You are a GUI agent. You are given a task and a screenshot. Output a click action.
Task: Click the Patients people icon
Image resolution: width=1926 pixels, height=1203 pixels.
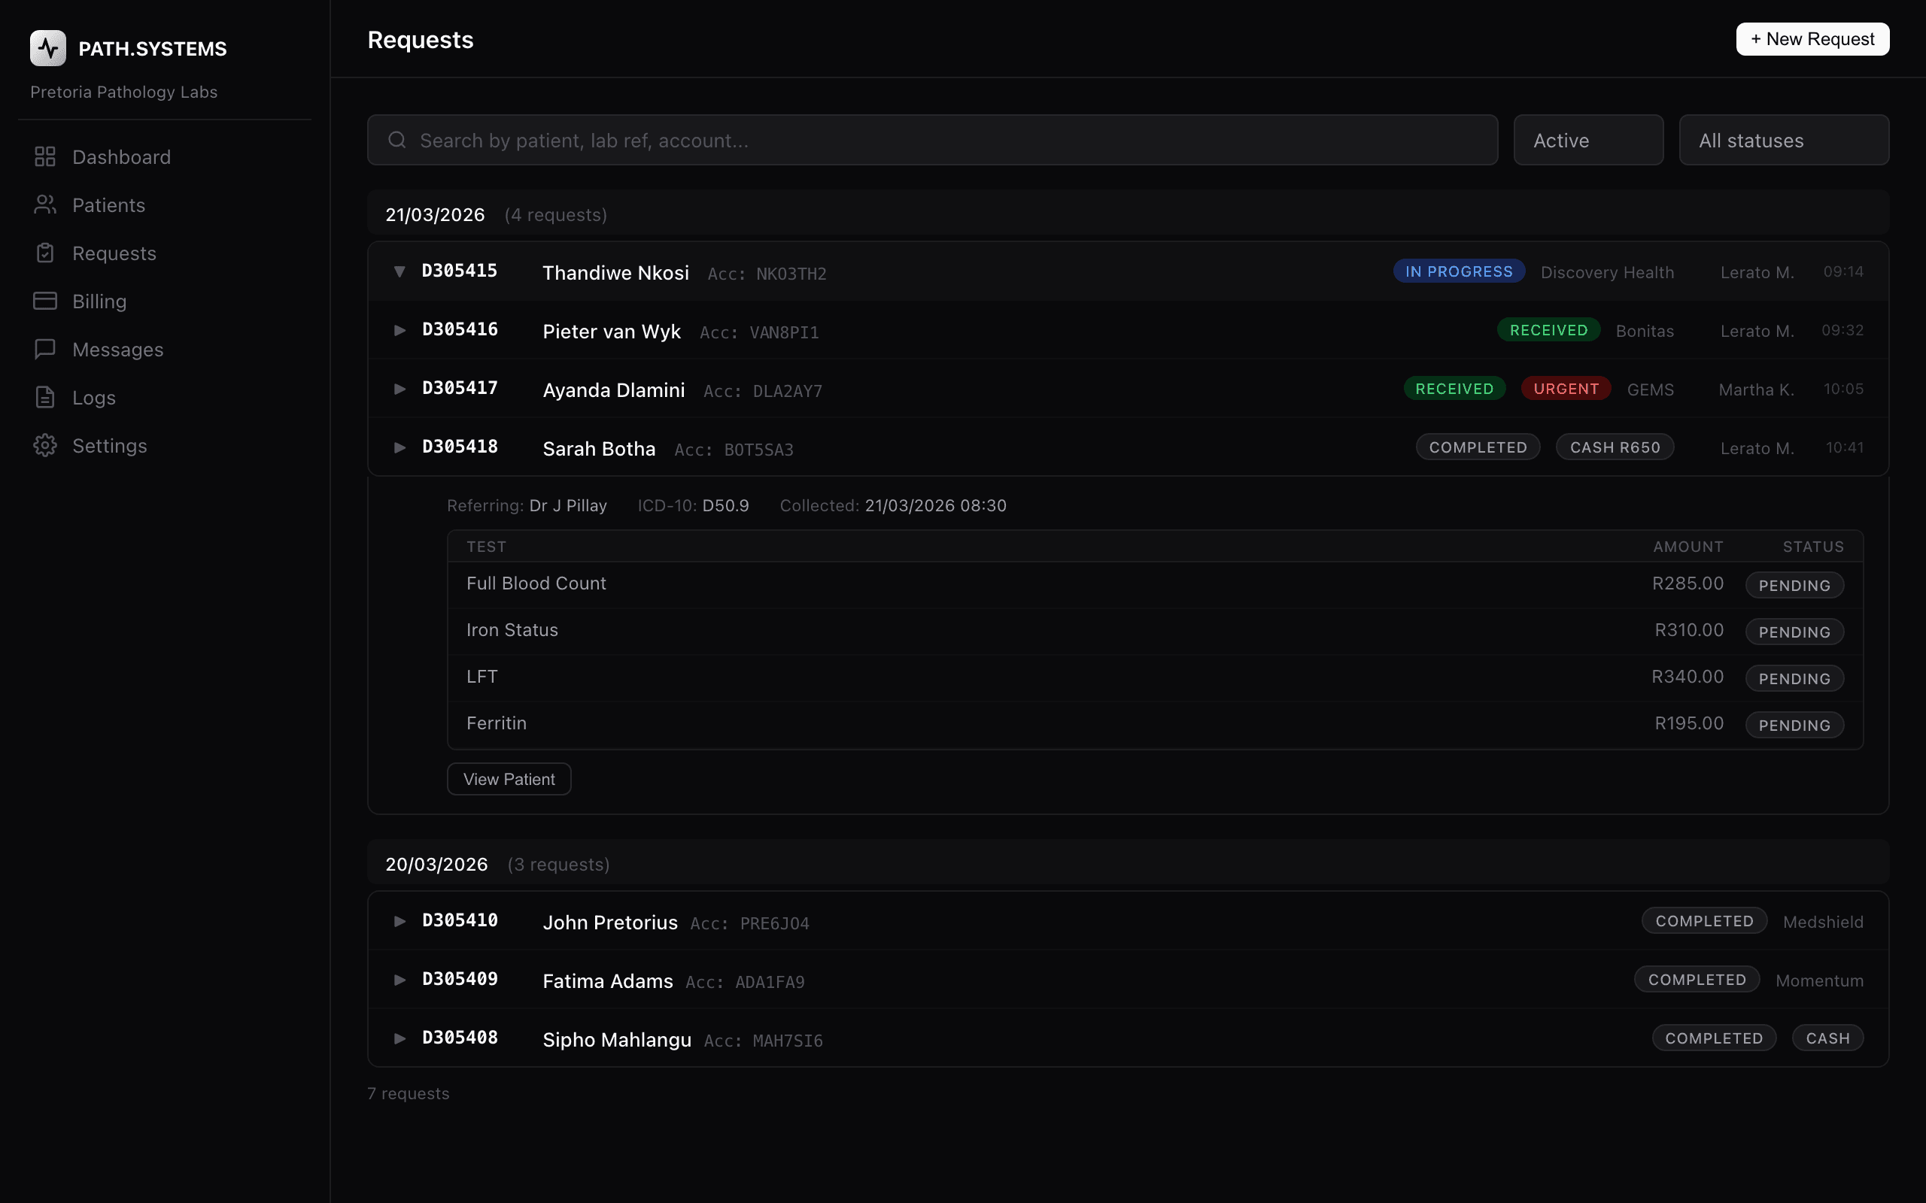coord(44,205)
